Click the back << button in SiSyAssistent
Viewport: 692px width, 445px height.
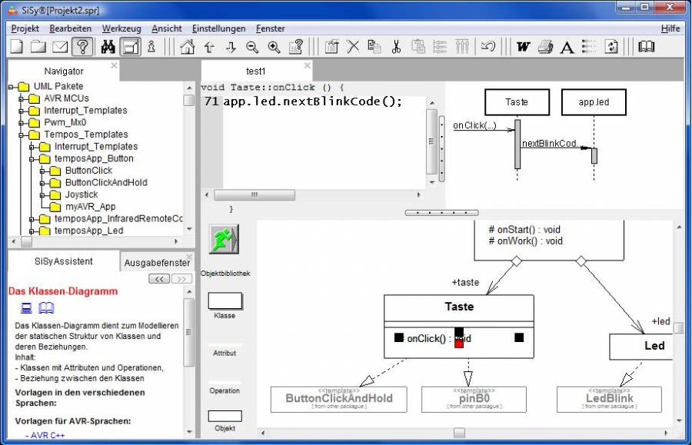click(160, 279)
